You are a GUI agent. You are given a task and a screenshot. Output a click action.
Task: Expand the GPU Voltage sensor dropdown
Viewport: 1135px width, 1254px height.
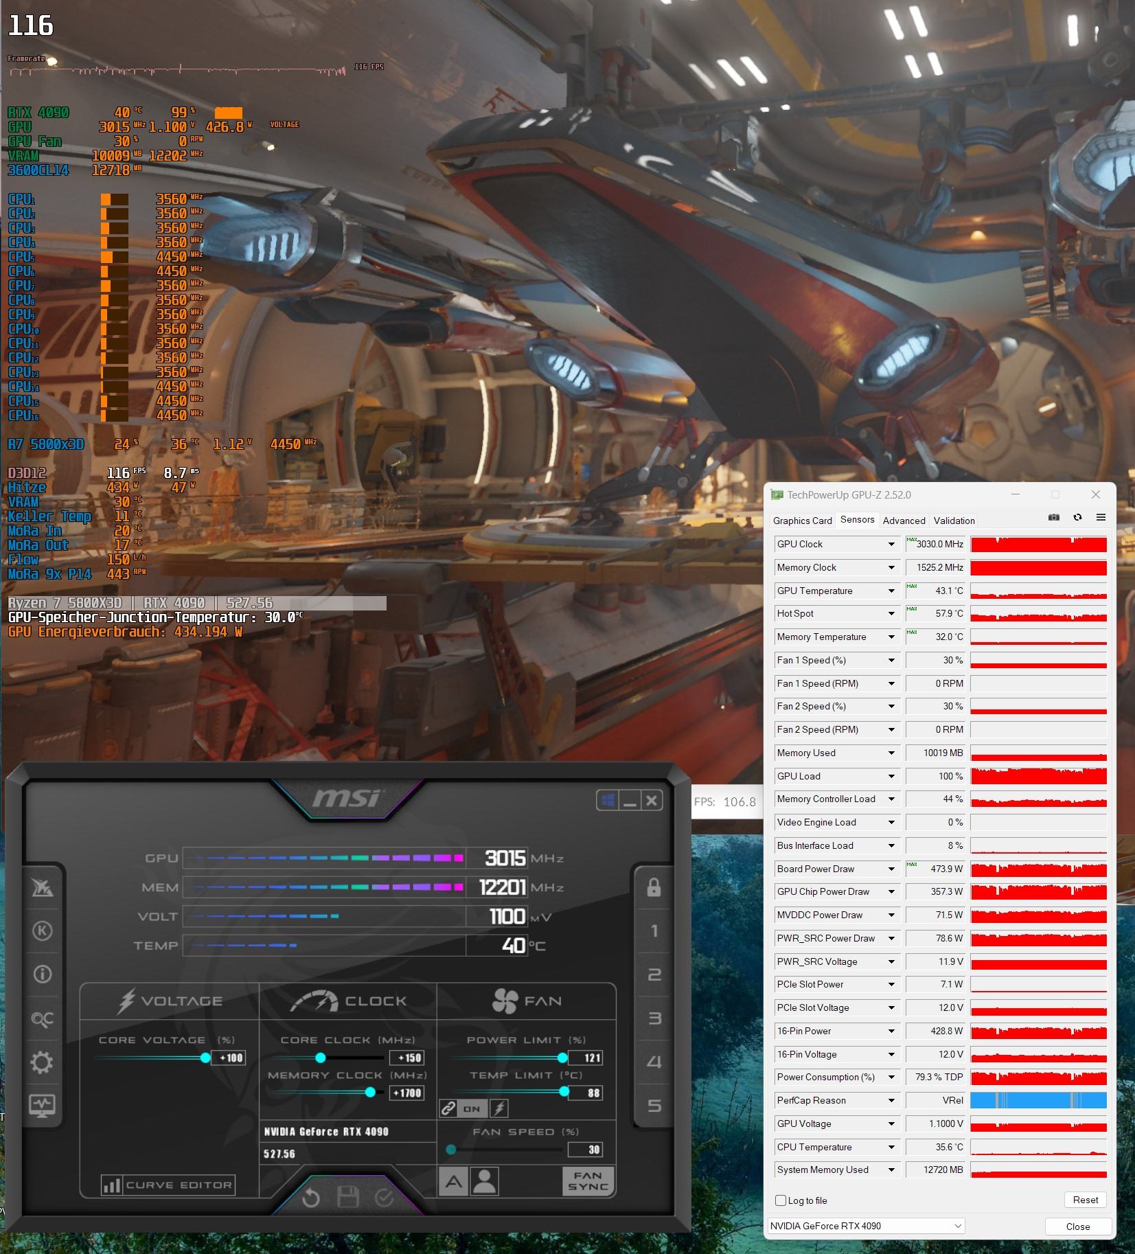[891, 1124]
